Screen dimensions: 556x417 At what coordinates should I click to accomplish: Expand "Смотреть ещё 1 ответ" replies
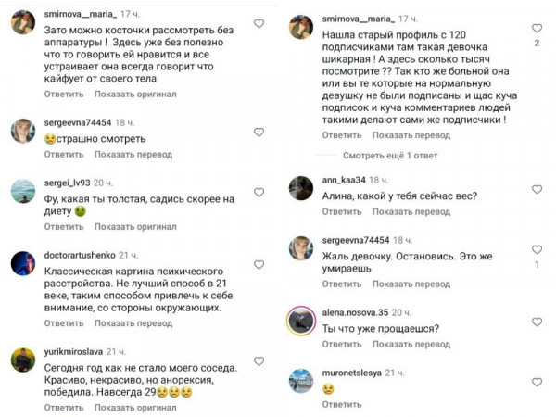(390, 155)
